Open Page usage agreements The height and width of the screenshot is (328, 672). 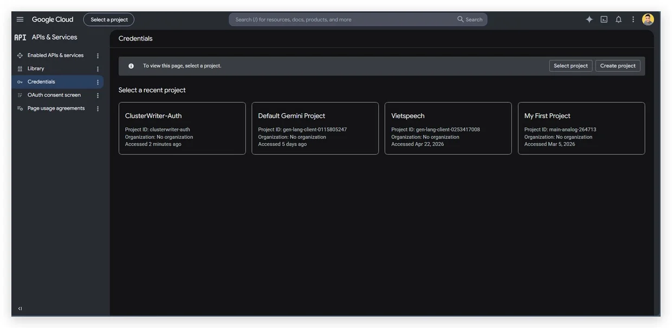pos(56,108)
